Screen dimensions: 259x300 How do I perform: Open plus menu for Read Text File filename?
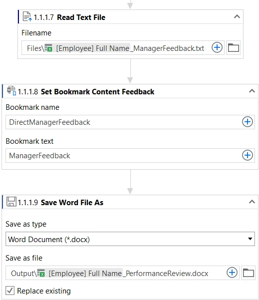217,47
